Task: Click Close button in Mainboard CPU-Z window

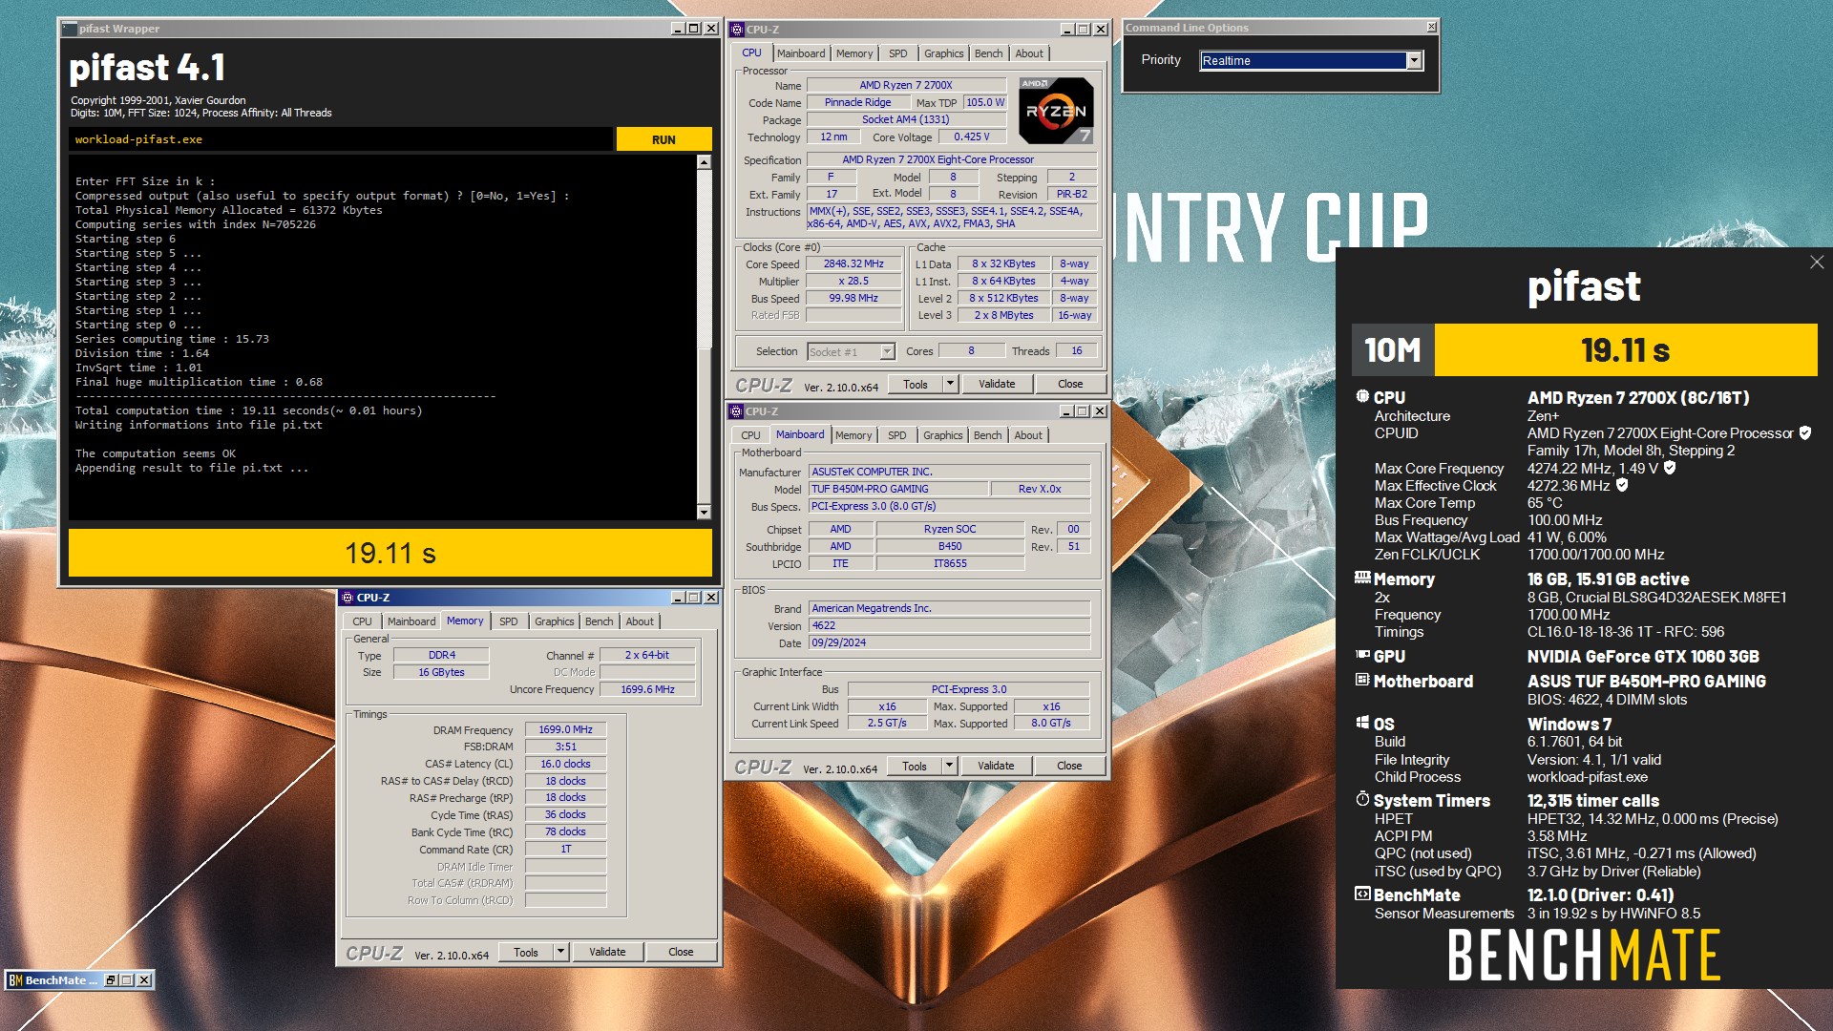Action: tap(1068, 766)
